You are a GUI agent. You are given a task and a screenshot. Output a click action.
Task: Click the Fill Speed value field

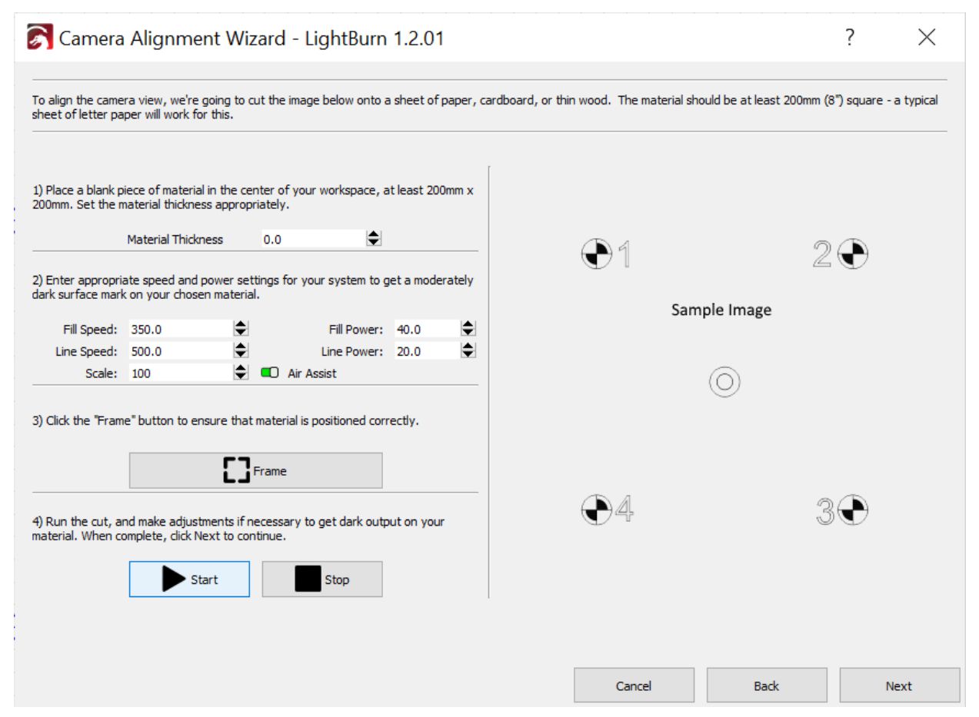pyautogui.click(x=181, y=329)
